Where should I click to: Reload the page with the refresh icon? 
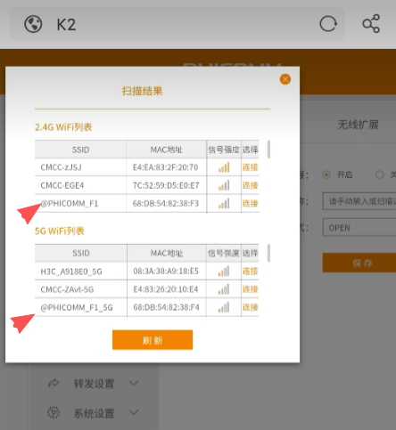click(328, 24)
